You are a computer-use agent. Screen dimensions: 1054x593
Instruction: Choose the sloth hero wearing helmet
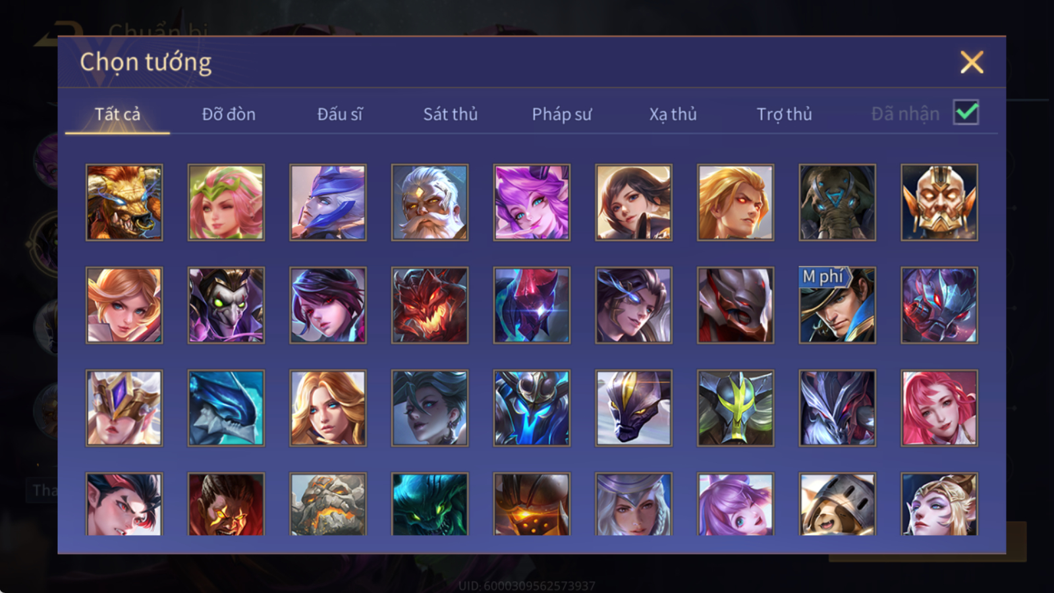pos(837,504)
